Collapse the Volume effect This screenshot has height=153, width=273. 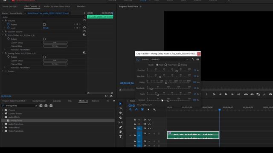tap(3, 21)
